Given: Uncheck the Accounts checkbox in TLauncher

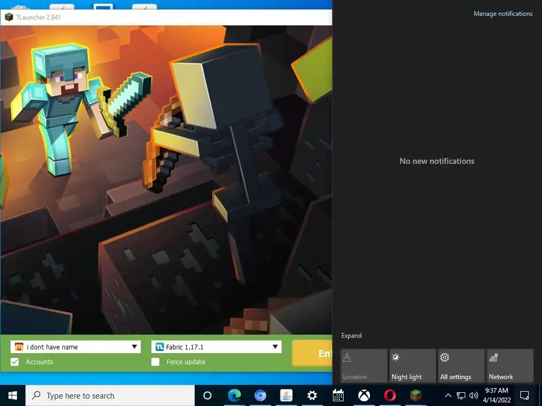Looking at the screenshot, I should click(14, 362).
